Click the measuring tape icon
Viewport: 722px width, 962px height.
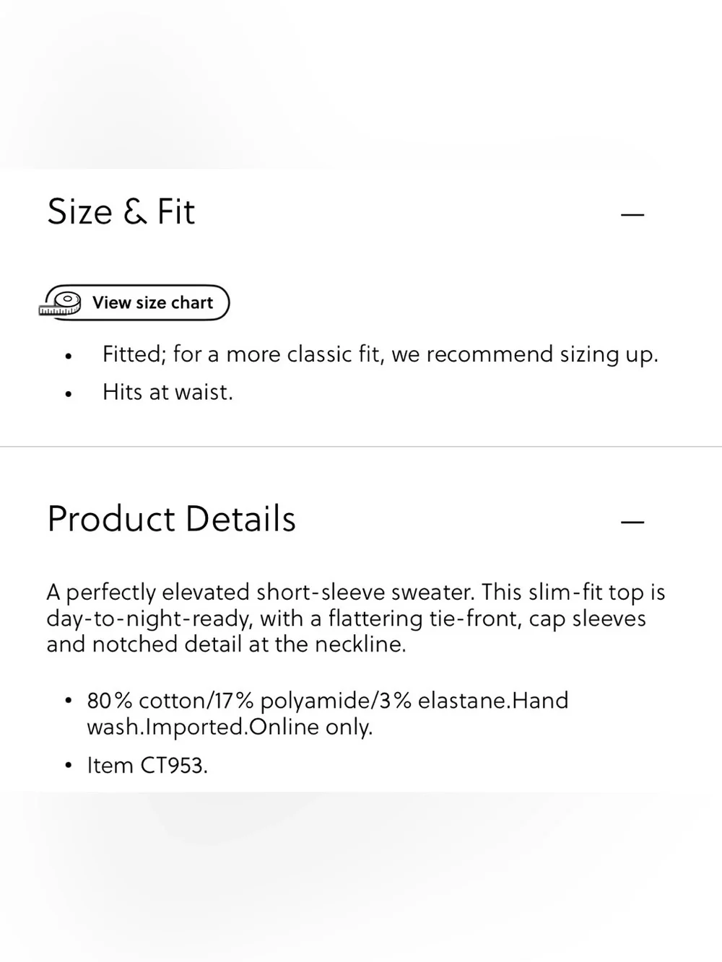point(60,303)
